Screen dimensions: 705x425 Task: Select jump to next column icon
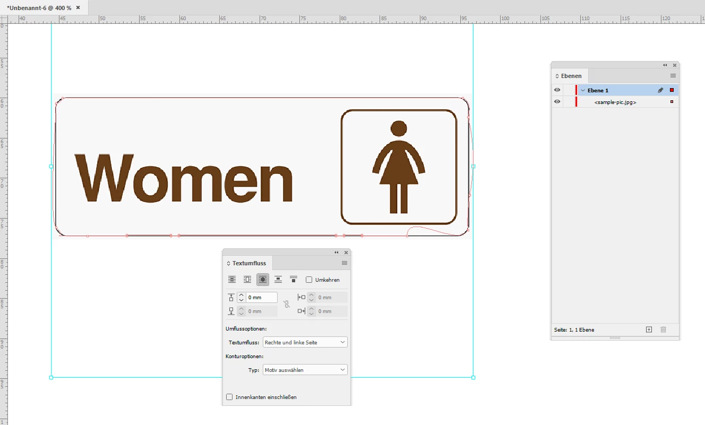(x=293, y=280)
